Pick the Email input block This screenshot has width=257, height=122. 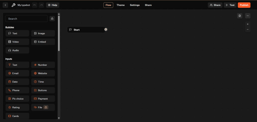(17, 73)
